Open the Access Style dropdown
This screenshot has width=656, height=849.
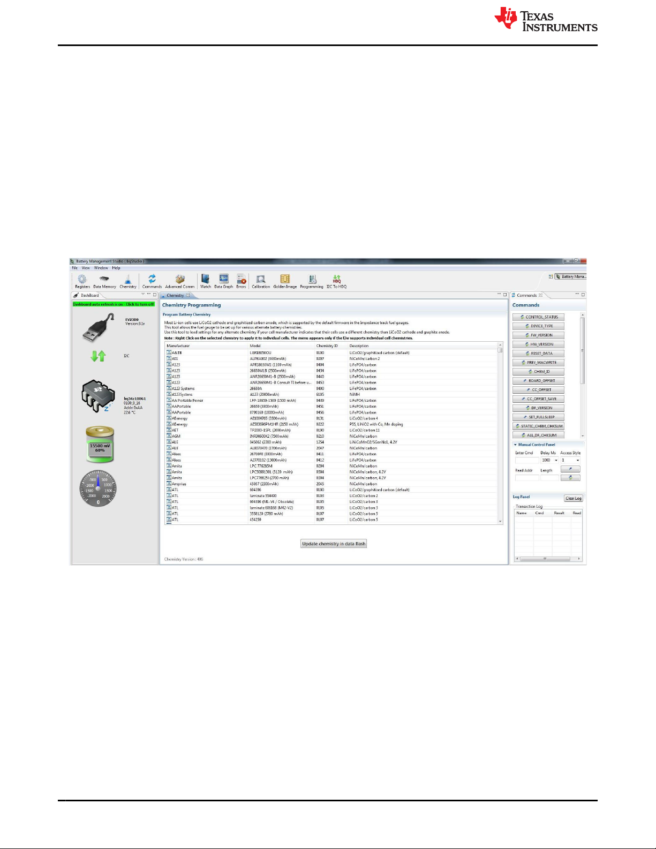click(577, 460)
